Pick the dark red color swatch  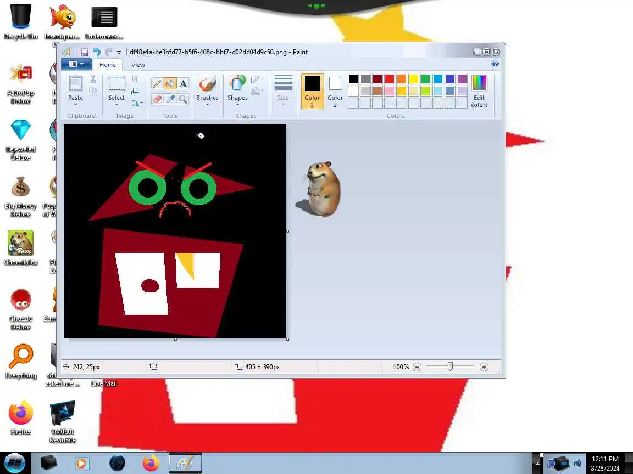tap(377, 79)
